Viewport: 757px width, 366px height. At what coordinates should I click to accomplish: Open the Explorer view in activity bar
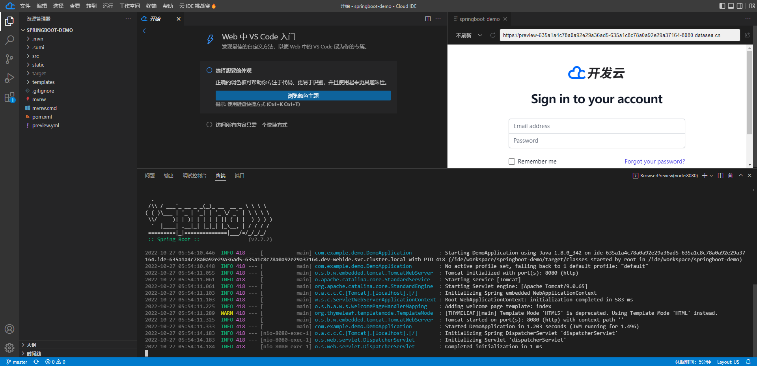tap(9, 21)
